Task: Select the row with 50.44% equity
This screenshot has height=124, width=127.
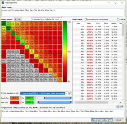Action: [x=97, y=38]
